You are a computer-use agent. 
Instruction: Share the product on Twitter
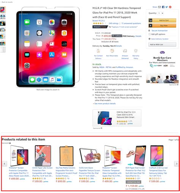point(167,7)
